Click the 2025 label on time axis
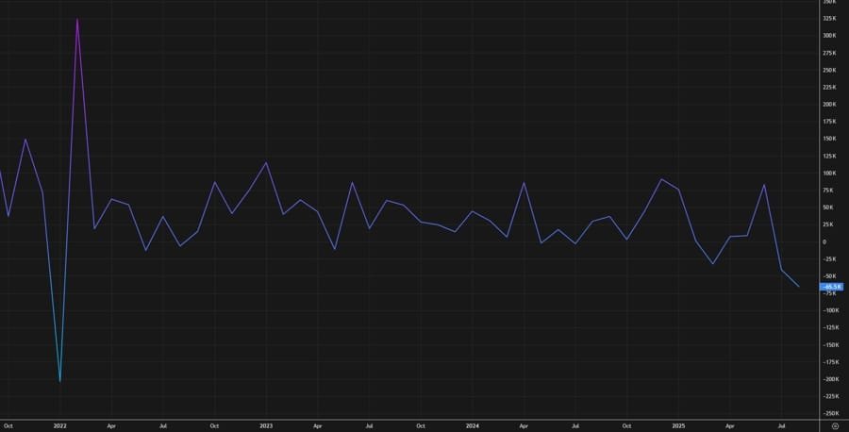 coord(678,425)
